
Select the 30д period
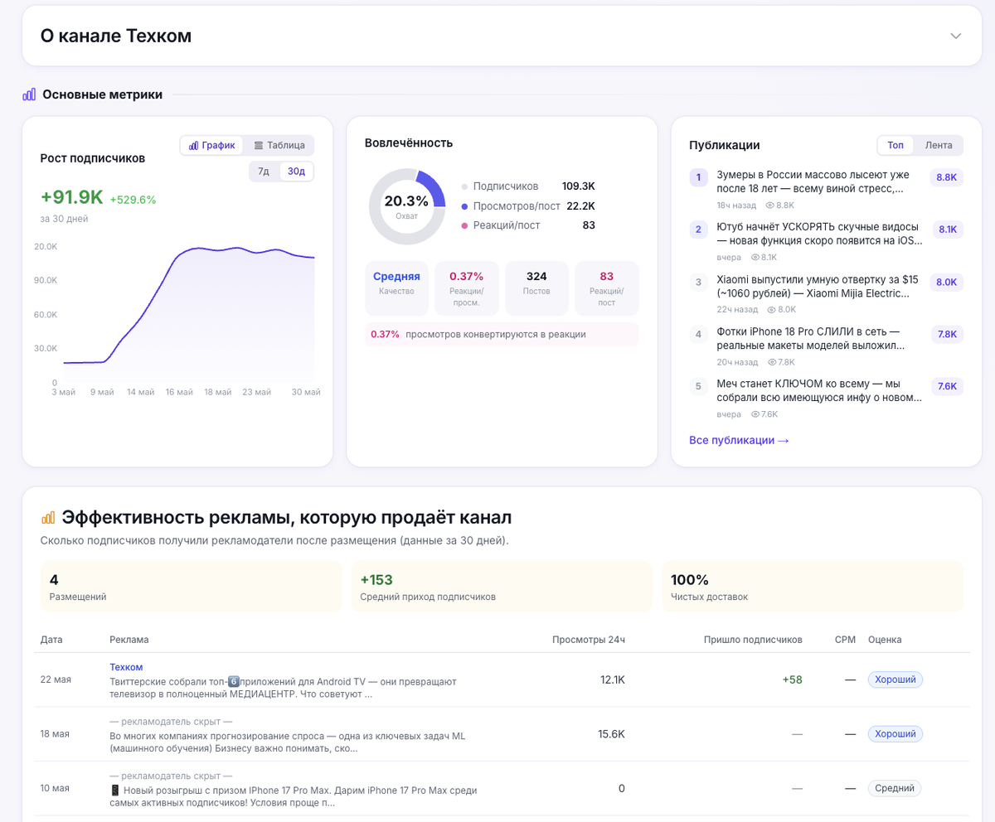pos(296,172)
